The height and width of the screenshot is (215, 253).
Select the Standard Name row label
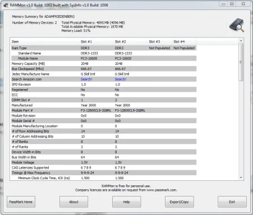[29, 53]
